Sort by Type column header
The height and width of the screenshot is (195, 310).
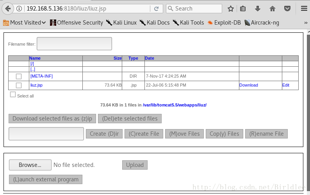pos(133,58)
